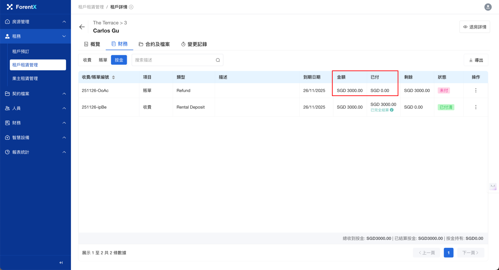Viewport: 499px width, 270px height.
Task: Open actions menu for Refund row
Action: [476, 90]
